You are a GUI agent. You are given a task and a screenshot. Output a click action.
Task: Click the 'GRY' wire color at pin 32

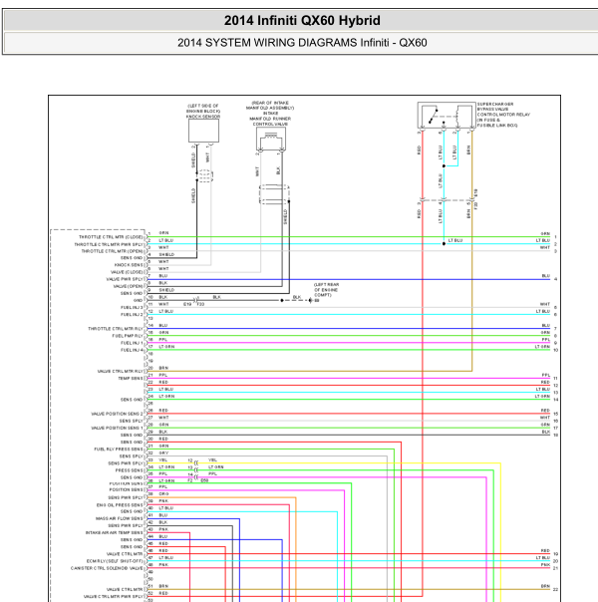[163, 453]
